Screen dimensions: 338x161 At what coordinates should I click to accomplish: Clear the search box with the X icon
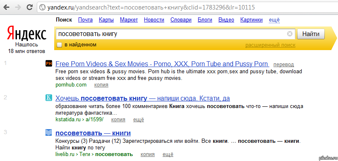(290, 34)
